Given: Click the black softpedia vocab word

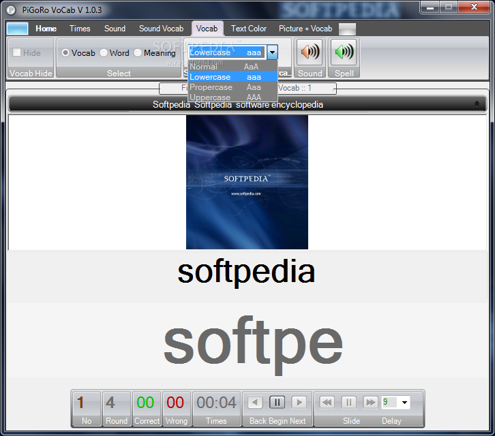Looking at the screenshot, I should point(246,272).
